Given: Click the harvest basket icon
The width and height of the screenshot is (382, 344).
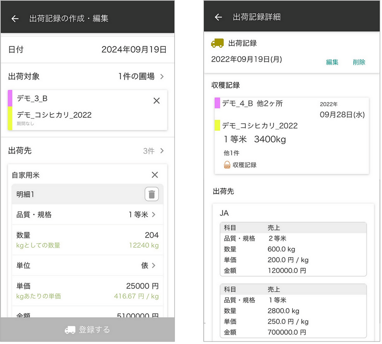Looking at the screenshot, I should 227,165.
